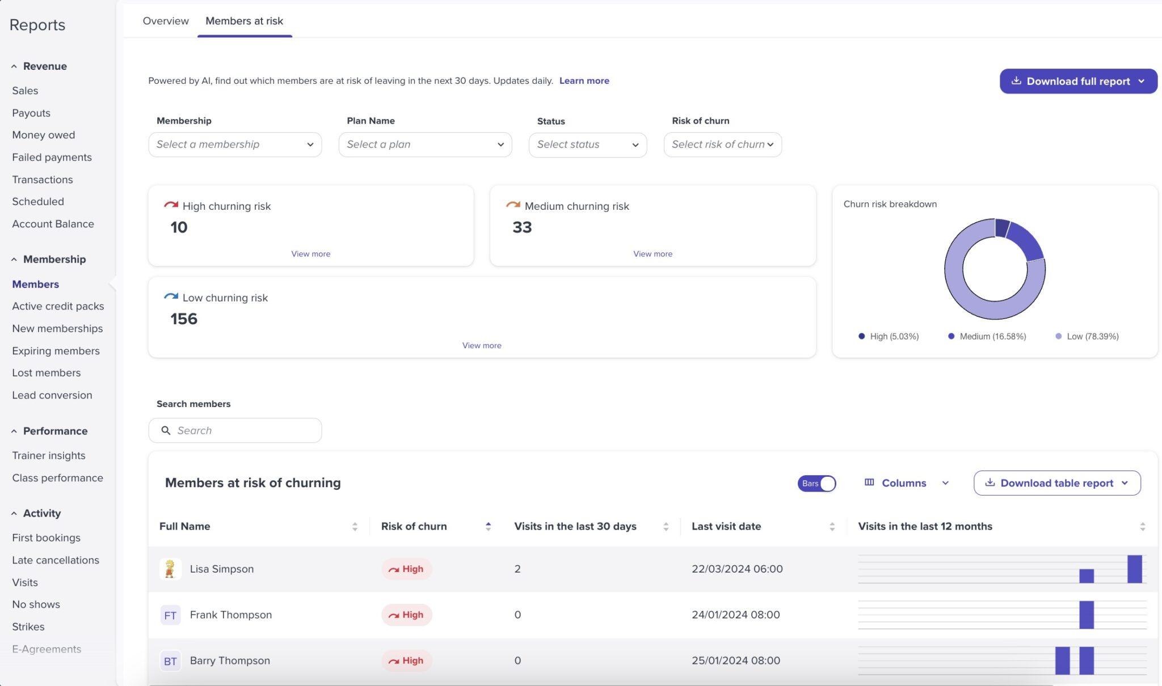1162x686 pixels.
Task: Click Lisa Simpson's avatar image
Action: click(170, 569)
